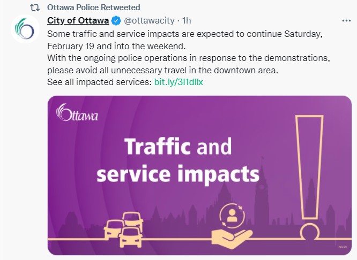The width and height of the screenshot is (357, 260).
Task: Click the cars traffic icon in the image
Action: (123, 230)
